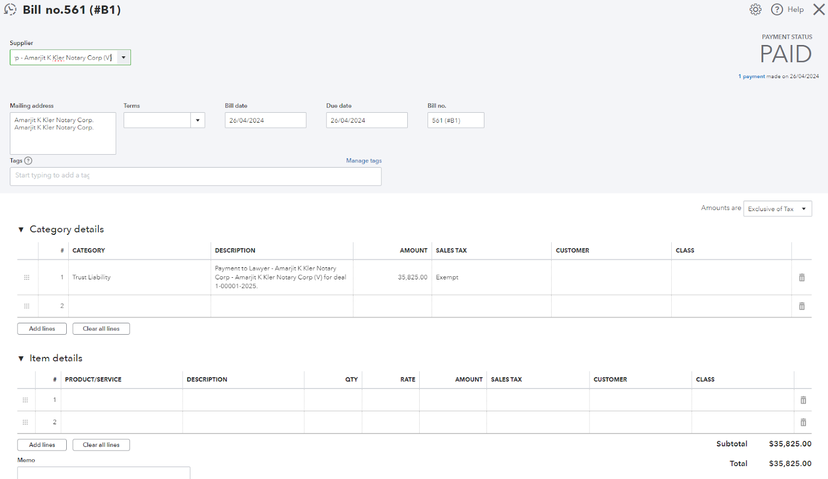Click the 35,825.00 amount cell

point(393,277)
